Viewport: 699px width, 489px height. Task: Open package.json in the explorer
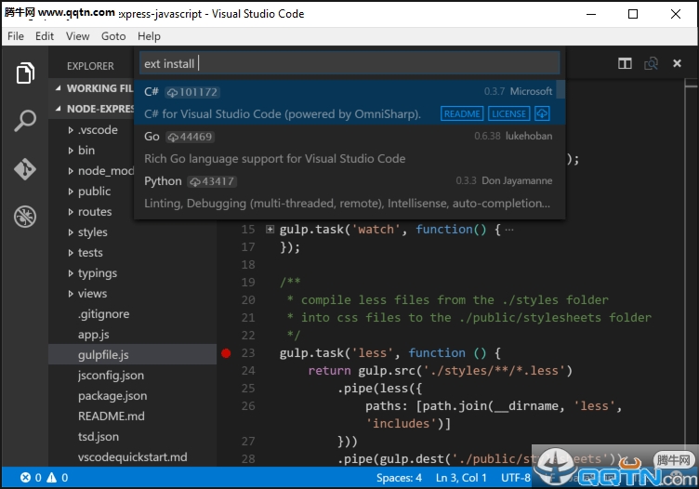pyautogui.click(x=112, y=396)
